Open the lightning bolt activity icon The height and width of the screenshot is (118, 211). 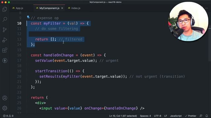(5, 60)
